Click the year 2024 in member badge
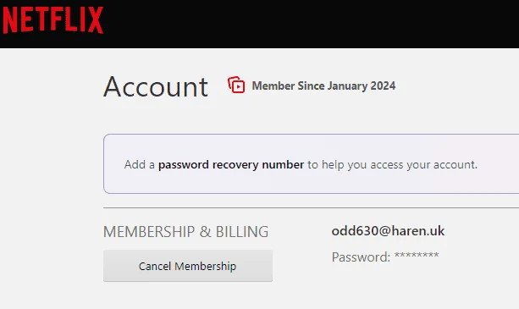 pyautogui.click(x=383, y=86)
